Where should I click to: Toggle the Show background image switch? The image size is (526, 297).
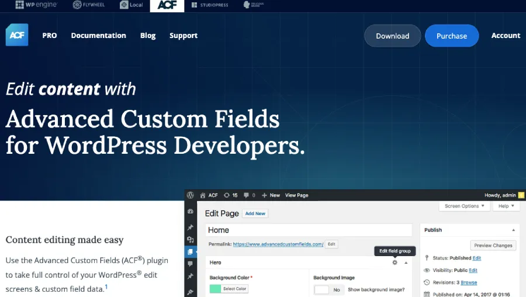pyautogui.click(x=328, y=289)
